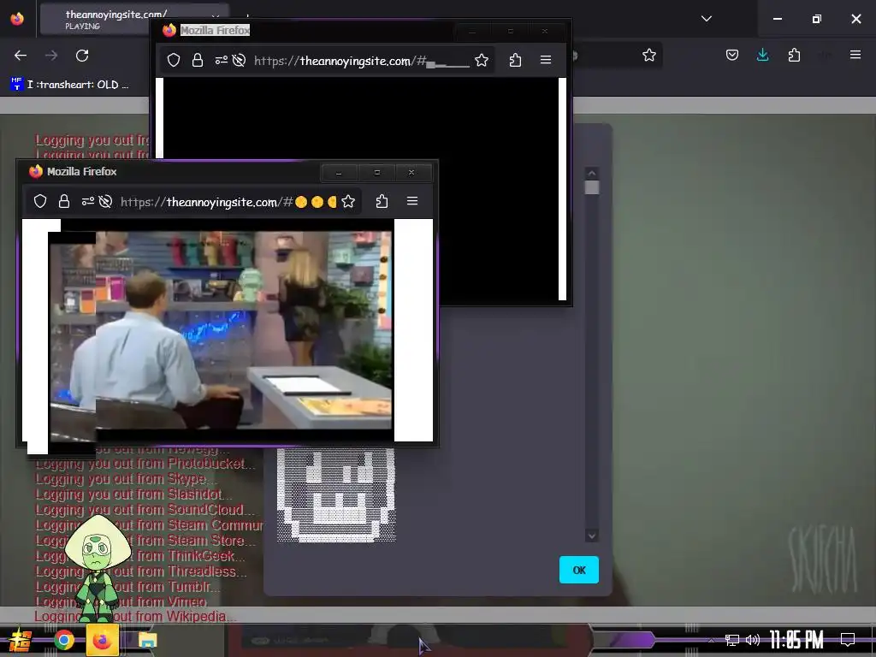Click 'Logging you out from Slashdot' text
This screenshot has height=657, width=876.
(x=133, y=494)
